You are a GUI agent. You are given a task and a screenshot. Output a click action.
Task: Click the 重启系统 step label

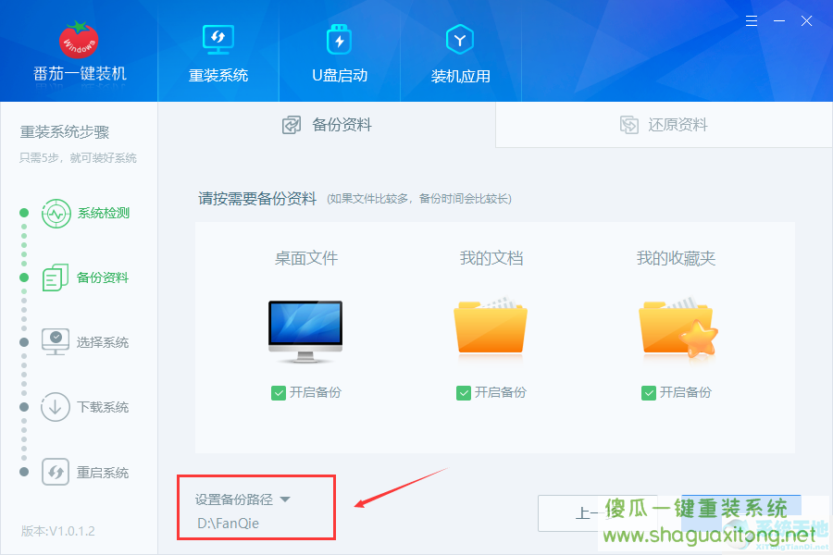click(x=103, y=473)
